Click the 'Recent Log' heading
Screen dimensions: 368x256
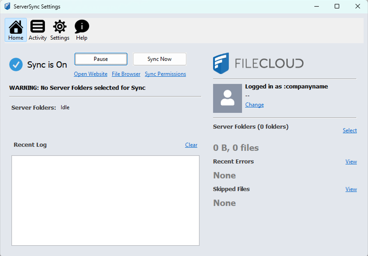(30, 145)
